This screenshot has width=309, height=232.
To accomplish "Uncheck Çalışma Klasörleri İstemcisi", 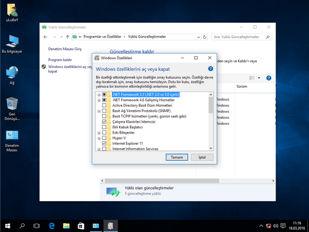I will (104, 122).
